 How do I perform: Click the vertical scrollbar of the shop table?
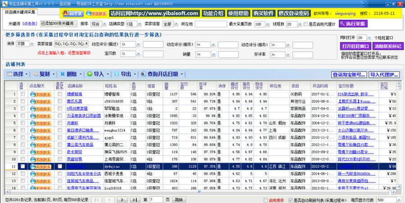coord(399,136)
